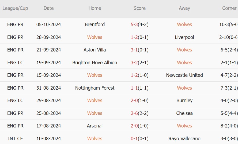Click the 1-1 score at Nottingham Forest
This screenshot has width=238, height=144.
pyautogui.click(x=134, y=88)
